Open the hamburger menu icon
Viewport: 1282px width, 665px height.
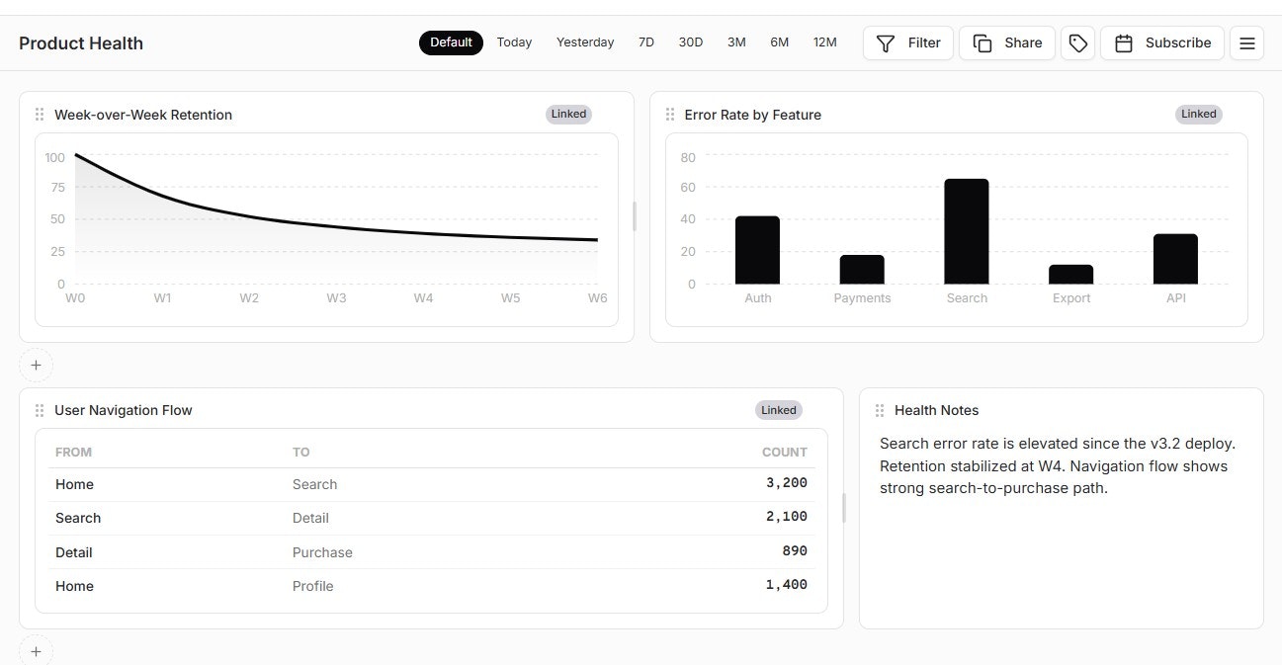(x=1246, y=43)
